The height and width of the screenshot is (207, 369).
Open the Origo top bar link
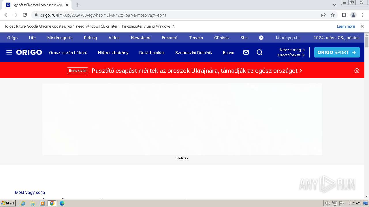(x=12, y=38)
